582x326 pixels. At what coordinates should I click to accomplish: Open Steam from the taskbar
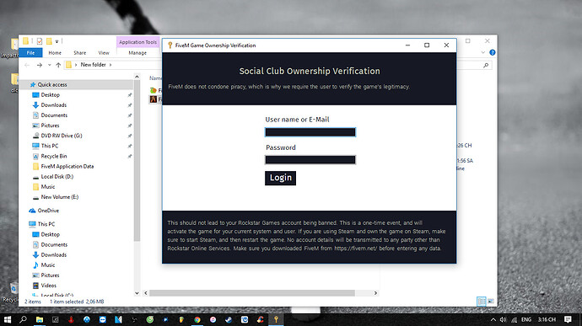(229, 319)
